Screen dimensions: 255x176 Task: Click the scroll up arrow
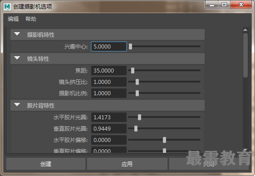coord(245,30)
